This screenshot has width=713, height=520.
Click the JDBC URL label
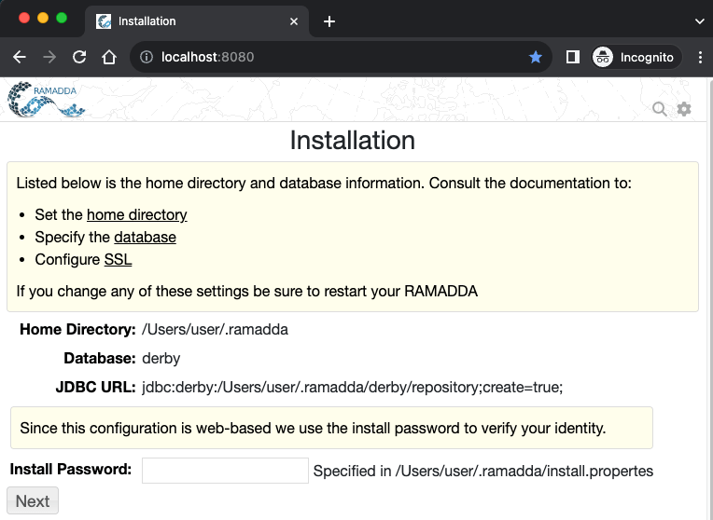click(95, 388)
